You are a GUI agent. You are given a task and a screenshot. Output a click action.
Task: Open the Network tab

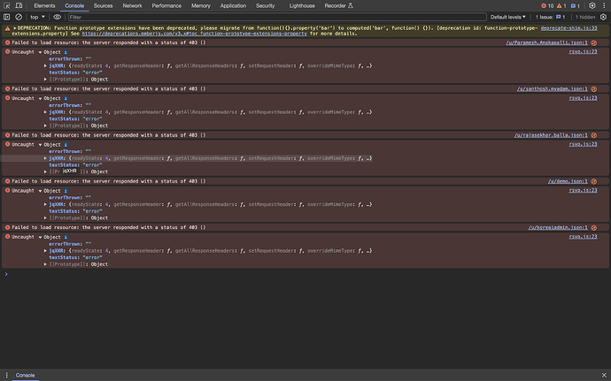click(132, 6)
